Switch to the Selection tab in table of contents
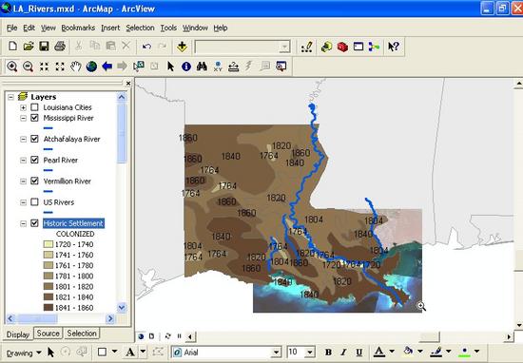The width and height of the screenshot is (523, 363). [x=82, y=334]
